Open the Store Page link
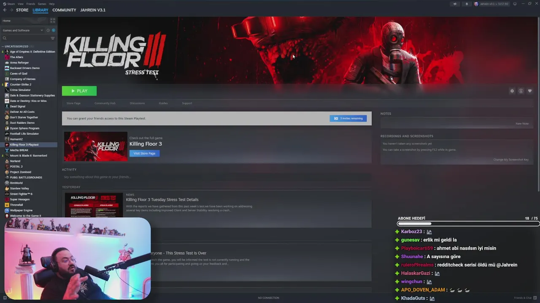The height and width of the screenshot is (303, 540). pos(73,103)
